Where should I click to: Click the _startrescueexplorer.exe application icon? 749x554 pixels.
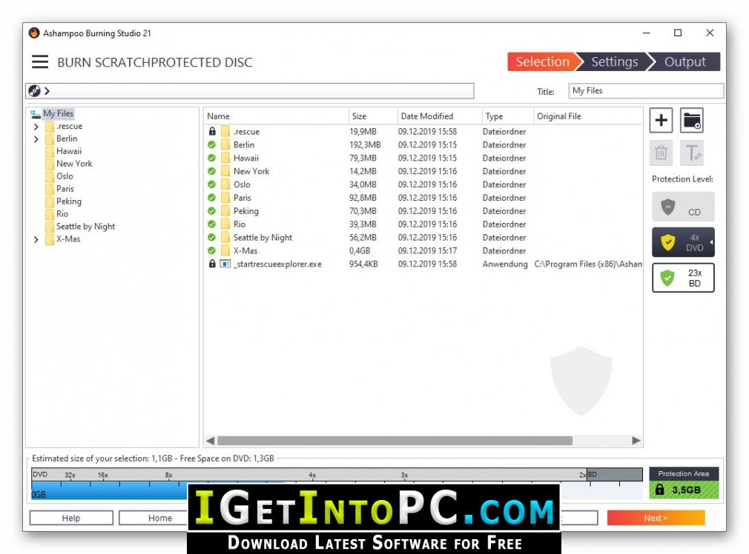(x=225, y=264)
